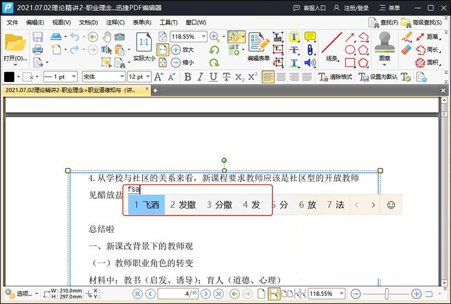Select the Attach File paperclip tool
The height and width of the screenshot is (304, 451).
click(x=310, y=50)
